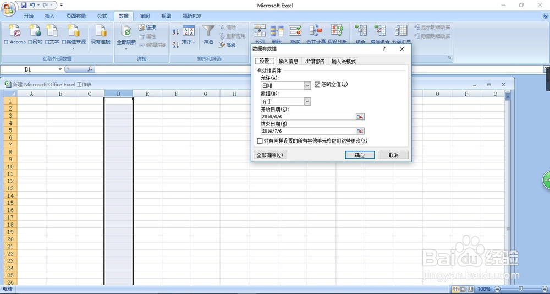Open Undo history dropdown arrow
This screenshot has height=294, width=550.
coord(38,6)
